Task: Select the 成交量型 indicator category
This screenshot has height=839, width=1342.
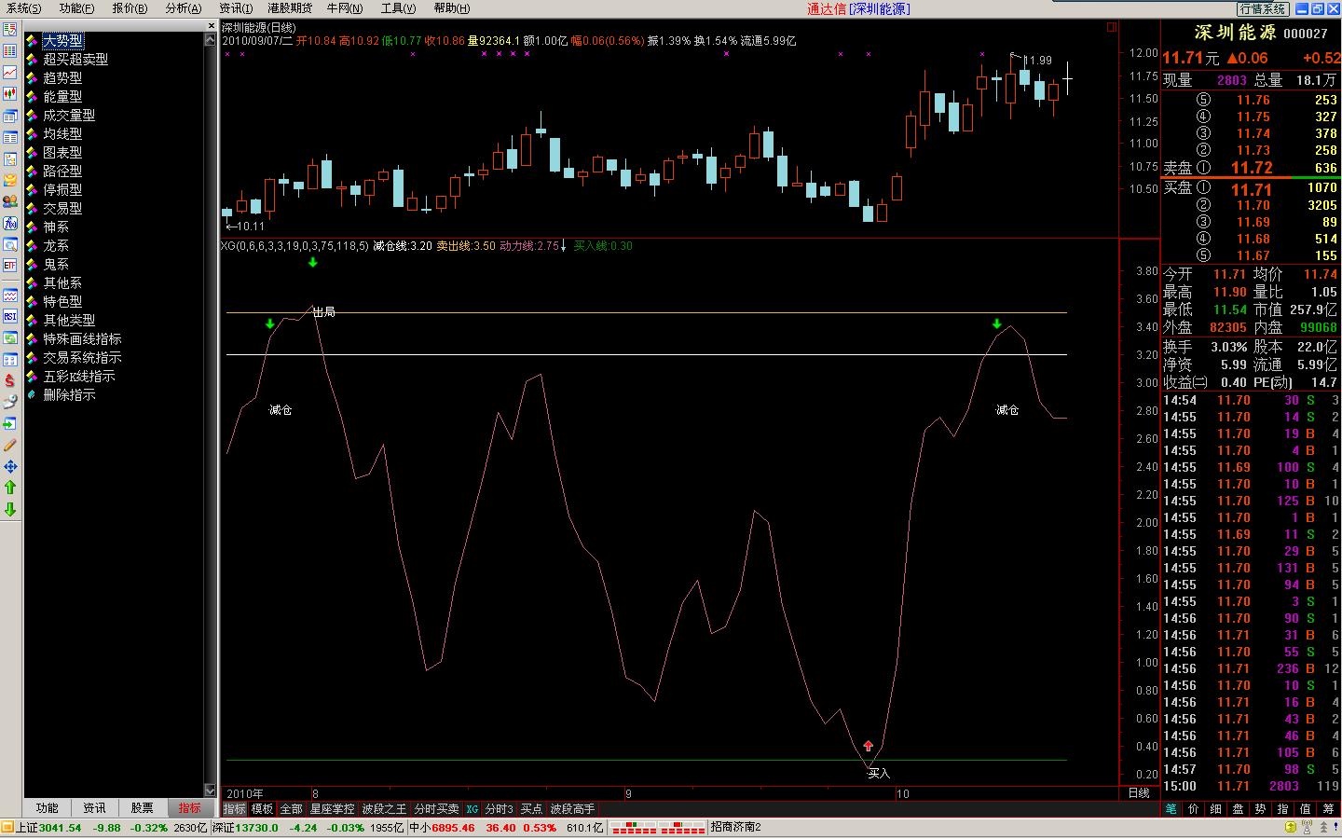Action: point(69,115)
